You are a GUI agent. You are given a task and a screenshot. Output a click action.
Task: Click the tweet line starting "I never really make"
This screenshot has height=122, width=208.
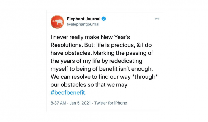click(x=90, y=37)
